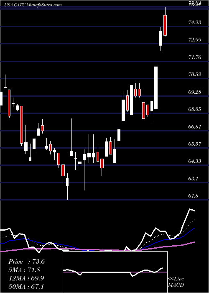Click the 64.33 price axis label
The height and width of the screenshot is (293, 209).
[195, 161]
